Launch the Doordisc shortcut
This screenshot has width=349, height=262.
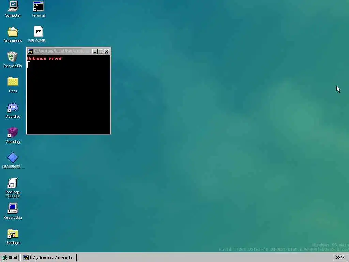pyautogui.click(x=13, y=110)
